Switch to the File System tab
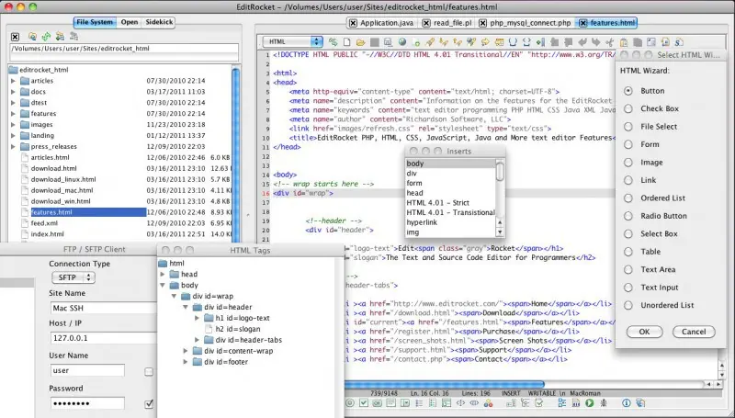This screenshot has height=418, width=735. pyautogui.click(x=95, y=22)
